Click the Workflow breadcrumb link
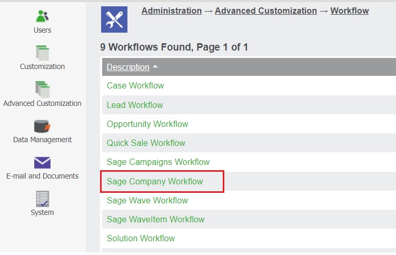This screenshot has height=255, width=396. (x=350, y=11)
